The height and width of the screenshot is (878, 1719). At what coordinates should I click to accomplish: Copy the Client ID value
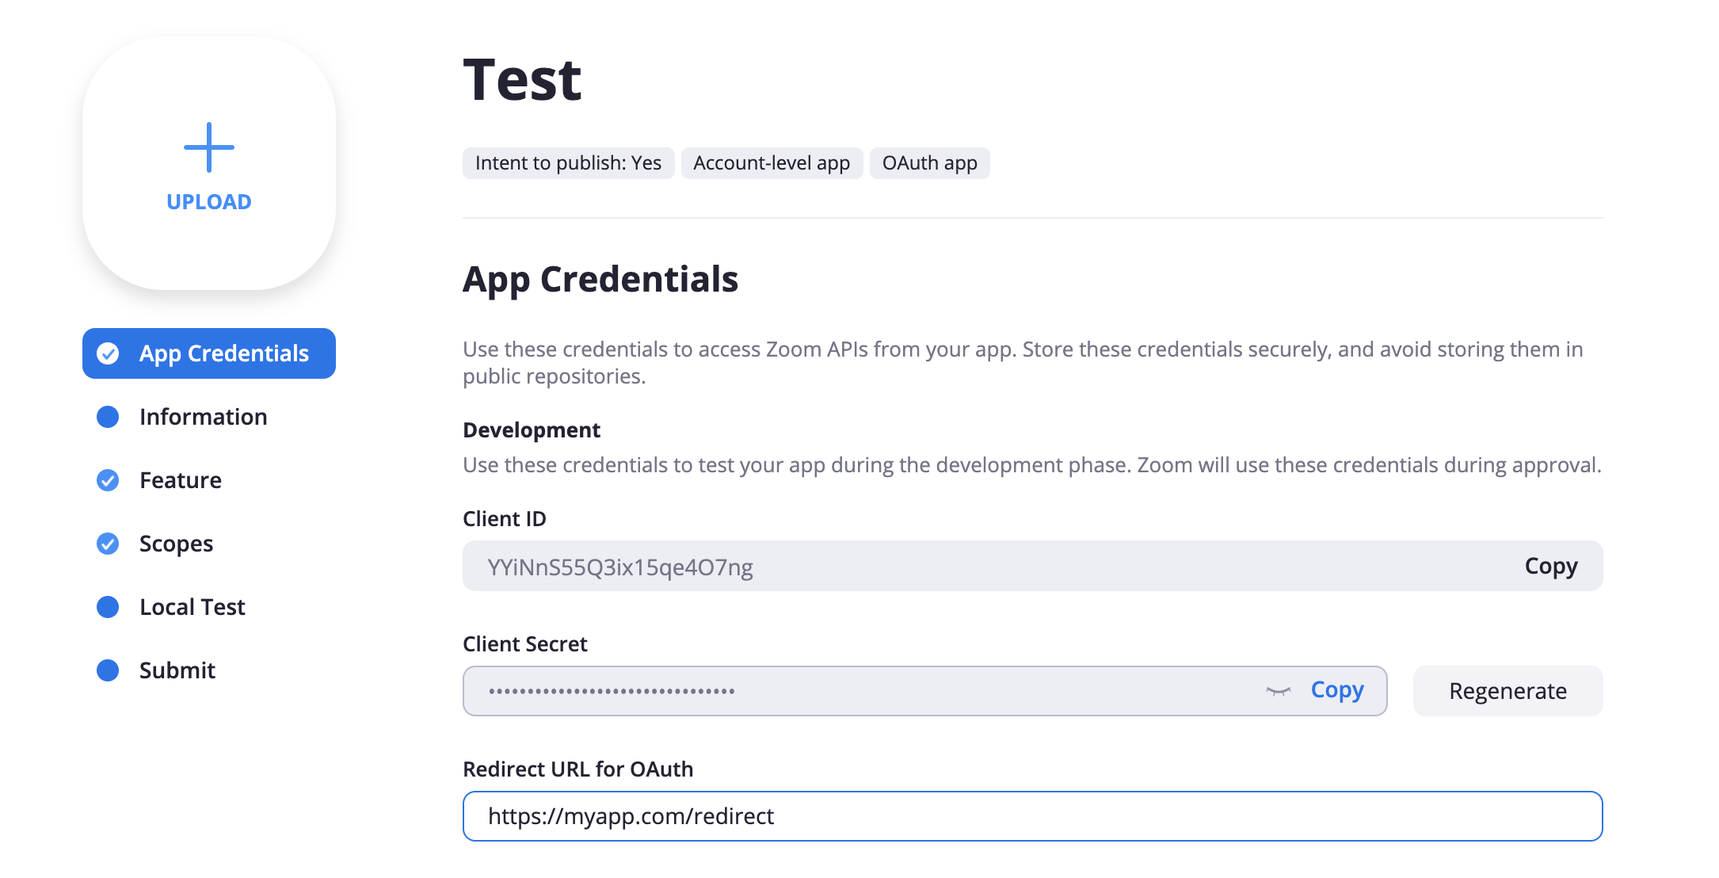click(1550, 566)
